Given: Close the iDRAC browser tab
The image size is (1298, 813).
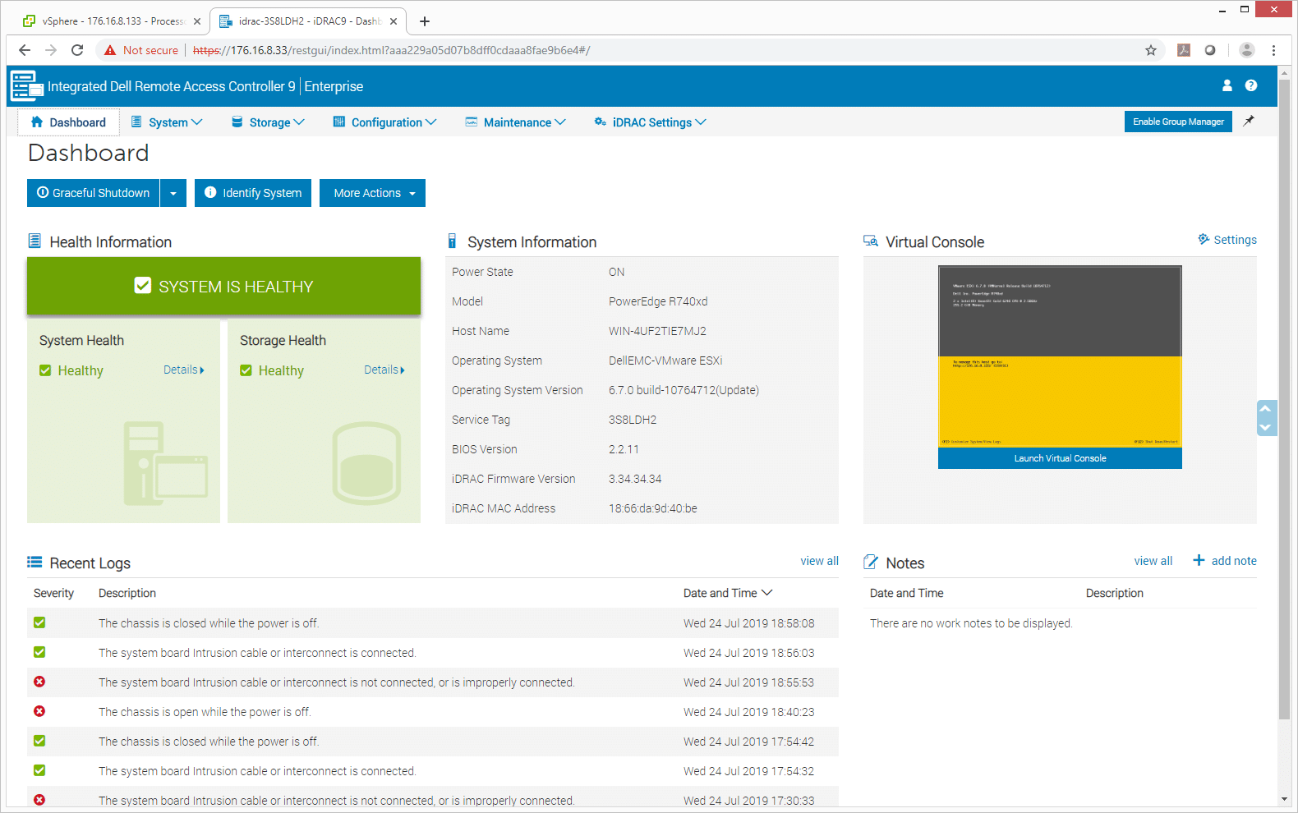Looking at the screenshot, I should (394, 21).
